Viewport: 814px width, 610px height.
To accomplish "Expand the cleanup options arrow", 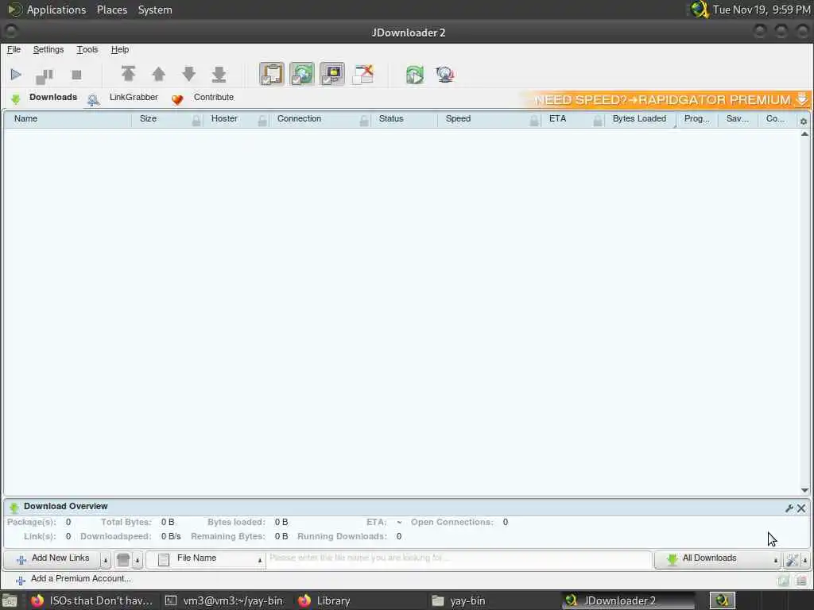I will [138, 560].
